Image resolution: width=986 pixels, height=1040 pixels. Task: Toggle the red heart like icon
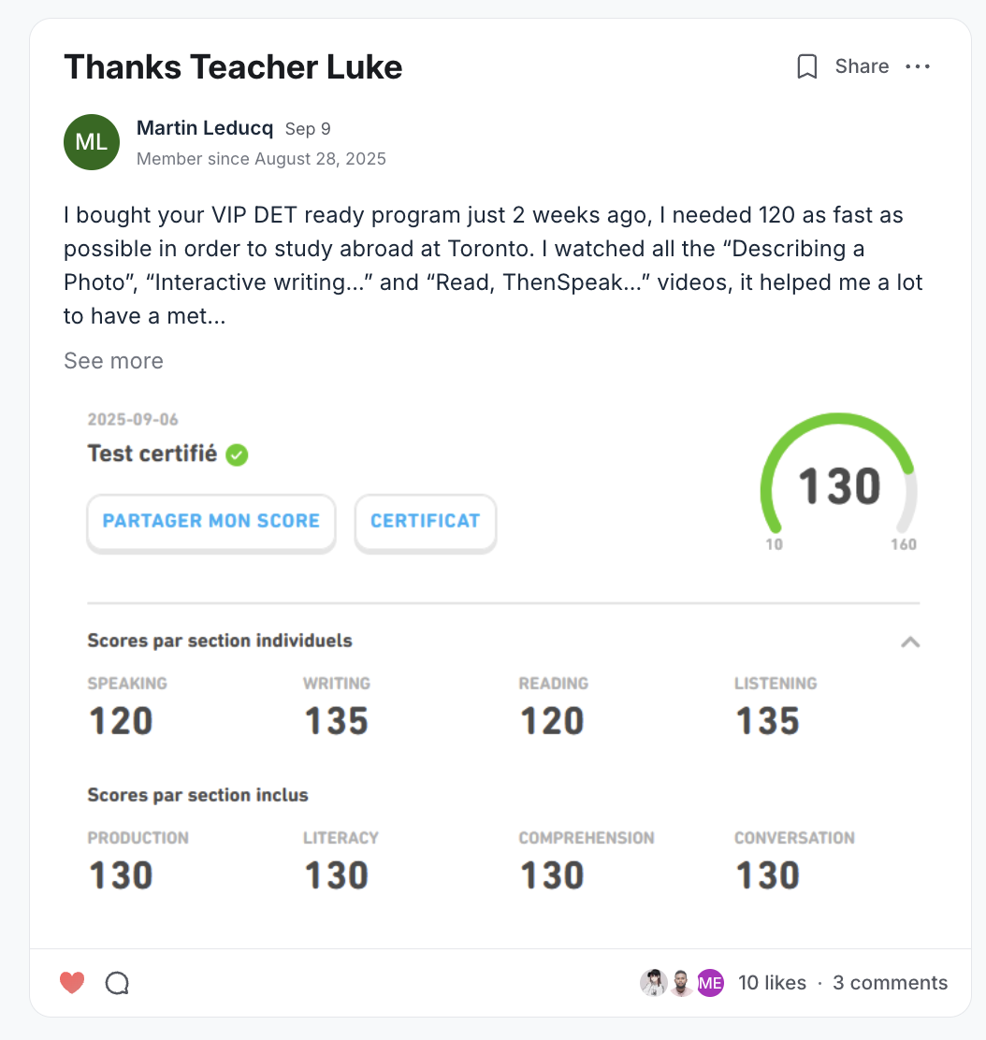click(x=72, y=983)
